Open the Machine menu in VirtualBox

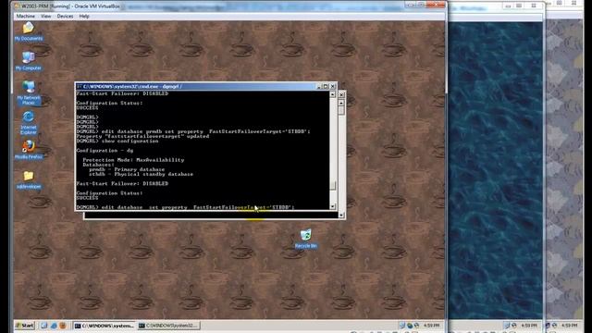pos(25,17)
